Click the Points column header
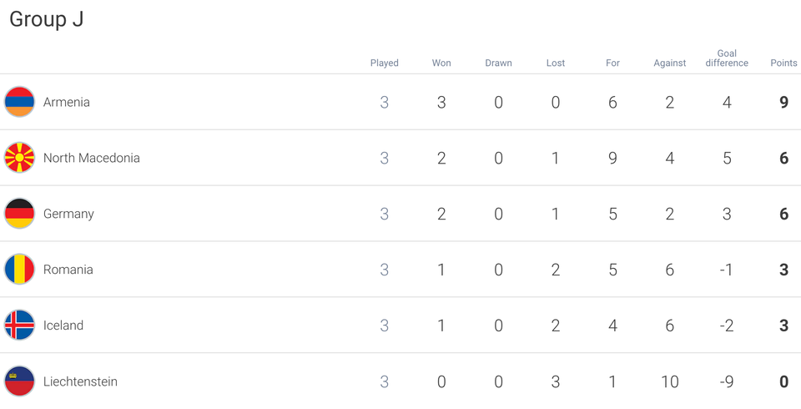This screenshot has height=409, width=801. 783,63
